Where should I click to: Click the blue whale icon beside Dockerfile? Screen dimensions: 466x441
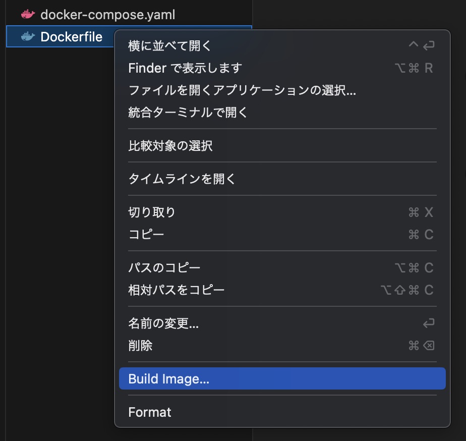point(28,37)
